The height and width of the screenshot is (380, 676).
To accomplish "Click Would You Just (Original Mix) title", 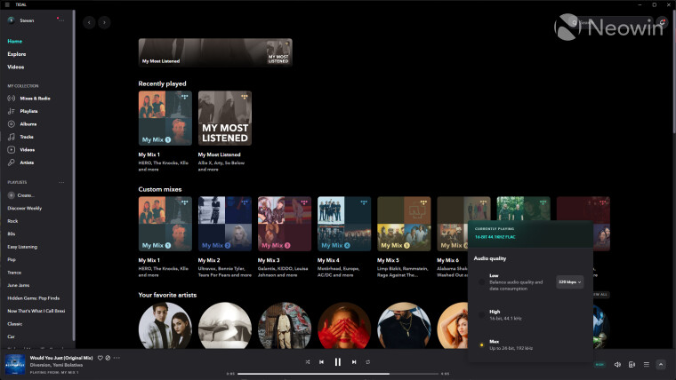I will [x=61, y=358].
